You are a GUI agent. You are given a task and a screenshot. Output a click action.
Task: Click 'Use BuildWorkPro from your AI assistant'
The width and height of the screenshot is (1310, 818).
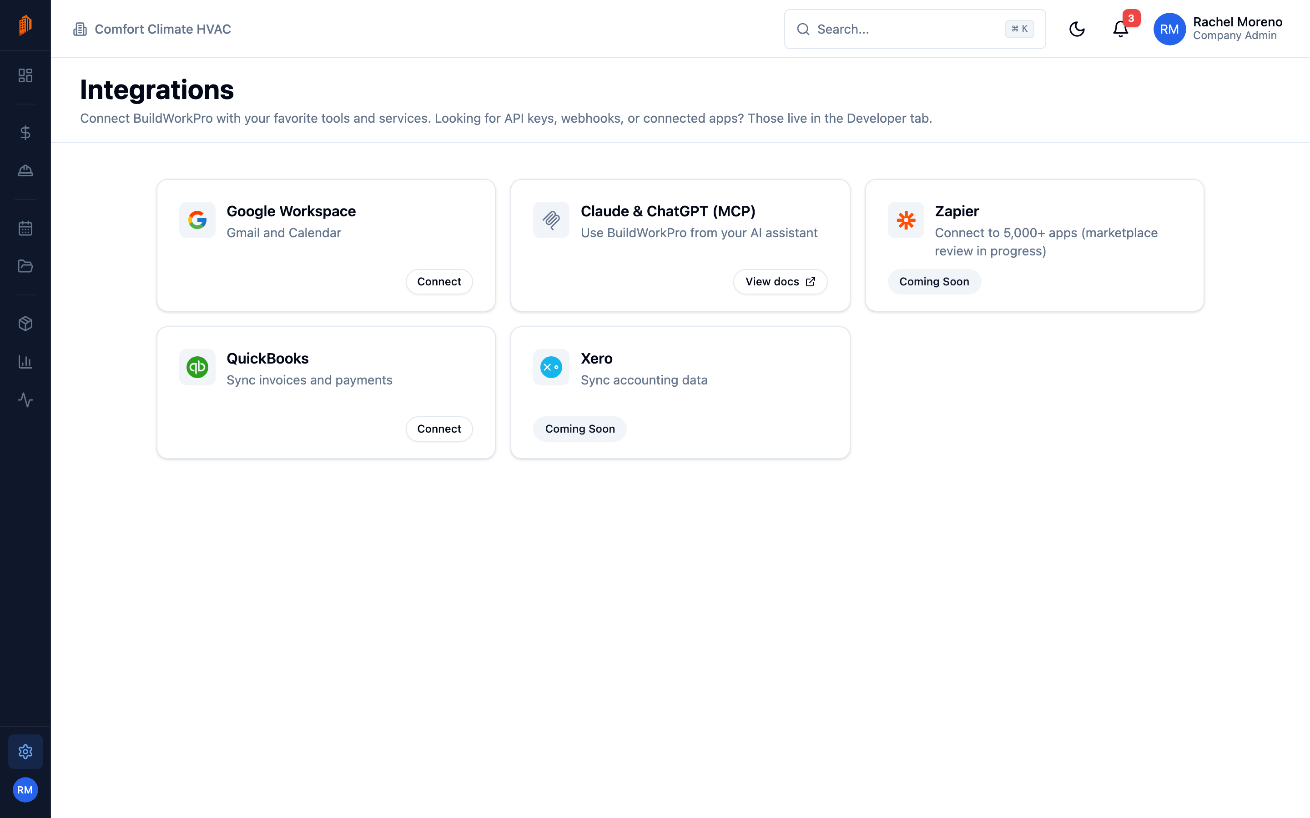(x=699, y=233)
